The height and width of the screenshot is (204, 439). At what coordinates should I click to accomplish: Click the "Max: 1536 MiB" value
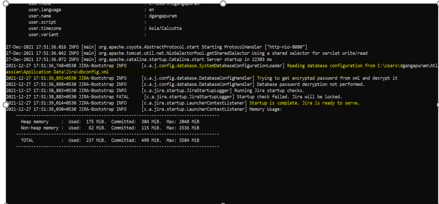tap(183, 128)
